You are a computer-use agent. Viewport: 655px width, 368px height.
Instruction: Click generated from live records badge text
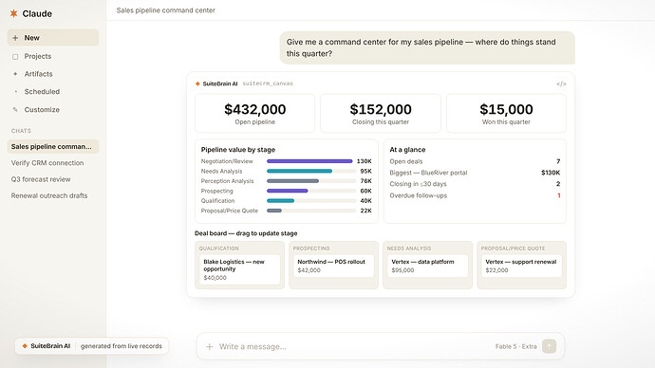(122, 346)
